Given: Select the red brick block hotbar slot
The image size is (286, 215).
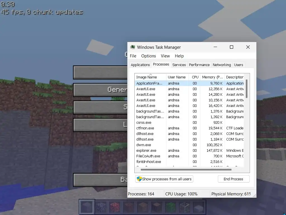Looking at the screenshot, I should pos(115,207).
